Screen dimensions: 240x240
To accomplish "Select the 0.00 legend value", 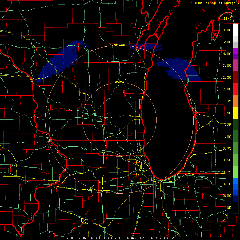I will click(227, 196).
